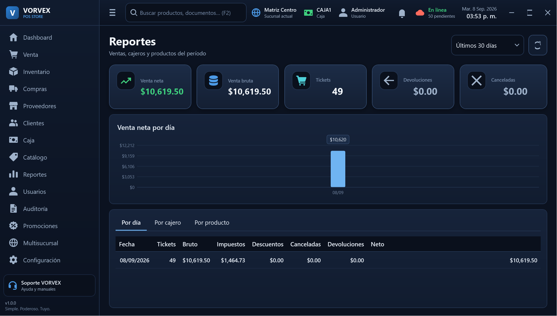Select the 08/09/2026 table row date

click(x=134, y=260)
